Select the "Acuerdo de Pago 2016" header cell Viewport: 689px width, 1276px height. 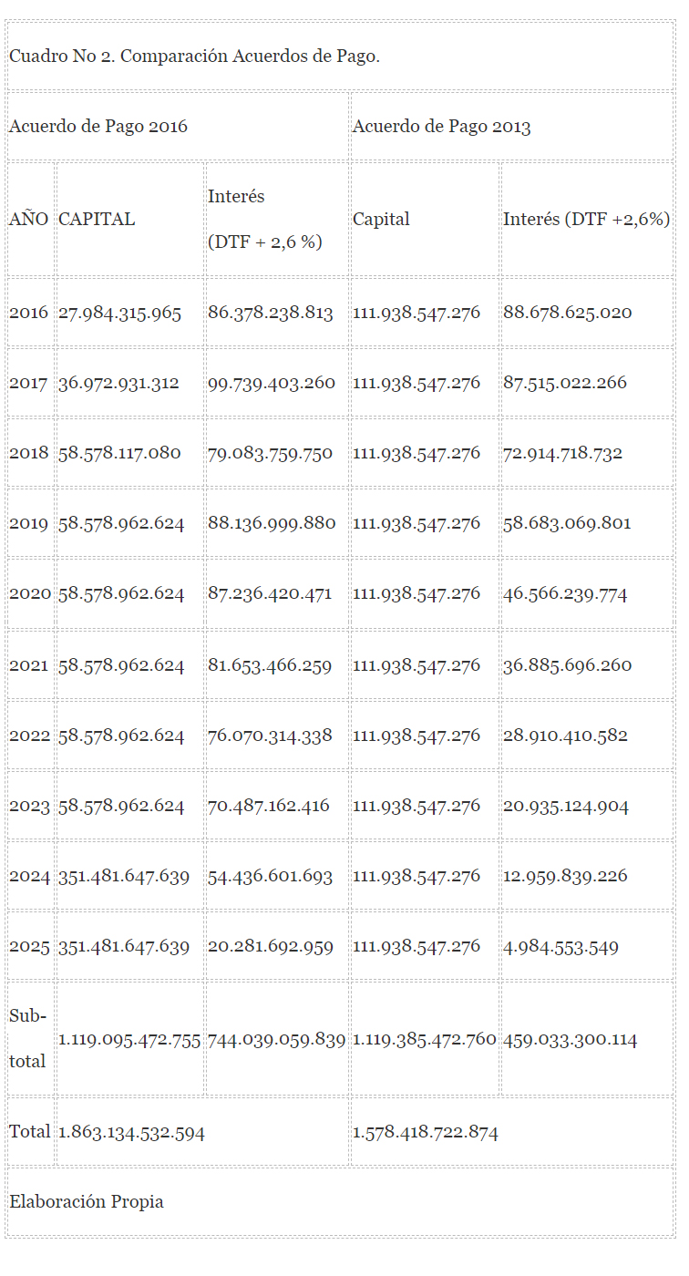pos(98,127)
